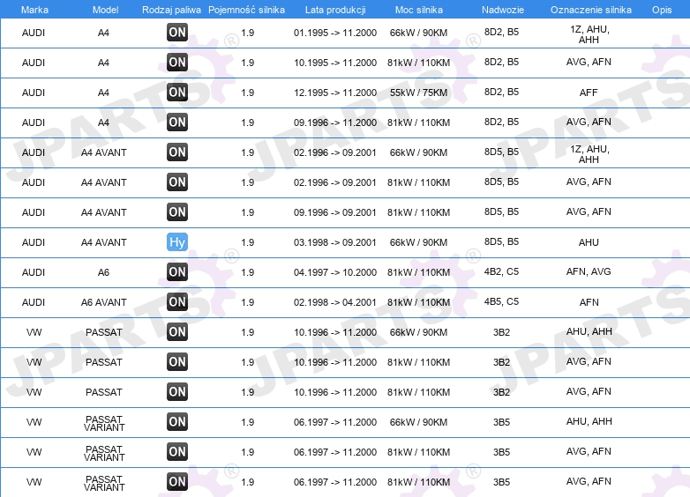Screen dimensions: 690x497
Task: Click ON badge for A4 AVANT 02.1996 81kW
Action: (x=176, y=182)
